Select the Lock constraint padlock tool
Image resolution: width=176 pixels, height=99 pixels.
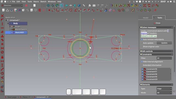click(2, 57)
